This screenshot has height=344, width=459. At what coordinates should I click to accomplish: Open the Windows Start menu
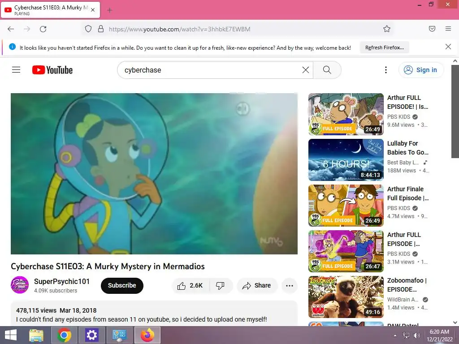click(11, 335)
